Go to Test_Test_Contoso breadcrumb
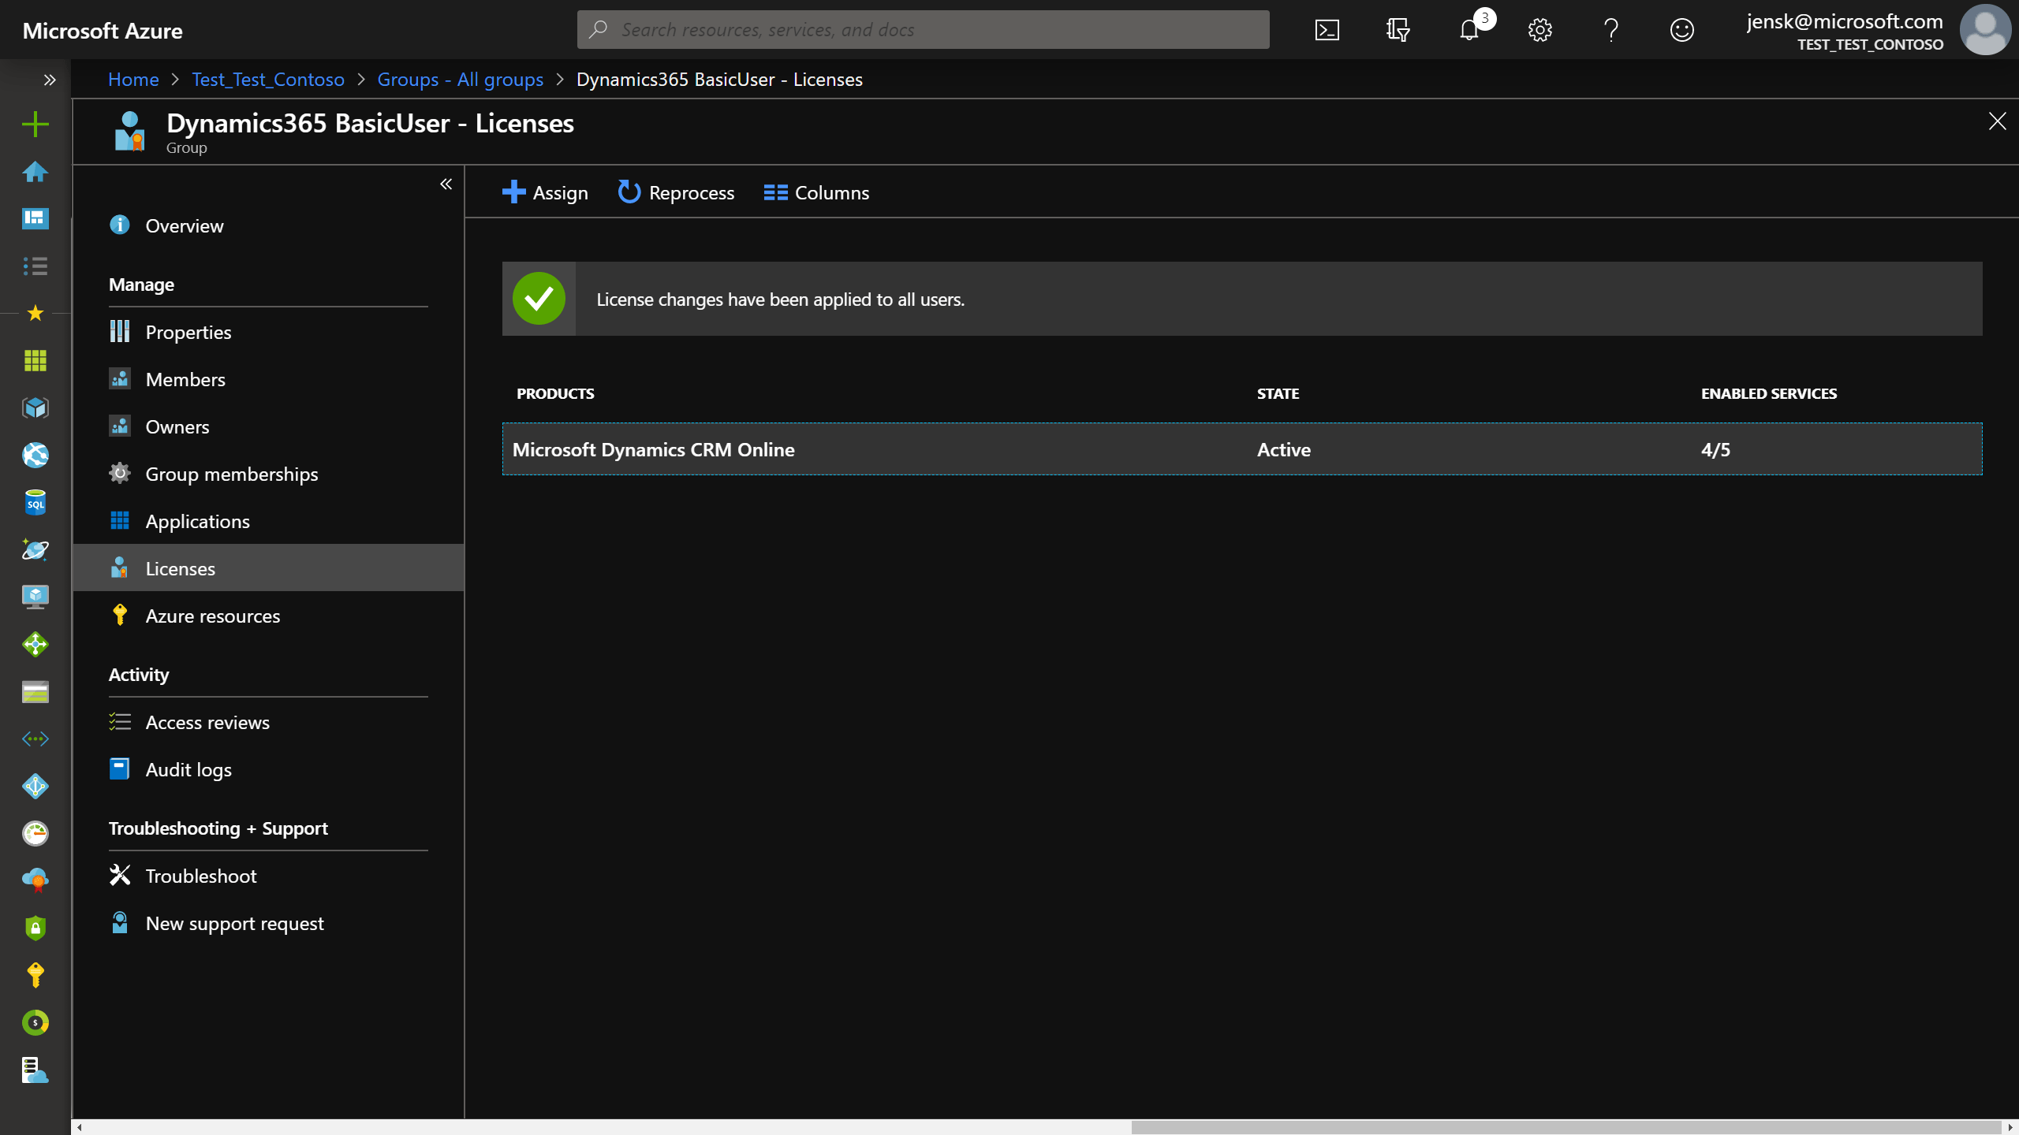This screenshot has height=1135, width=2019. [268, 80]
